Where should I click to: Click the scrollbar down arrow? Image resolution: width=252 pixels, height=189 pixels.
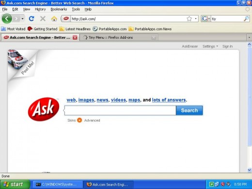(x=250, y=170)
